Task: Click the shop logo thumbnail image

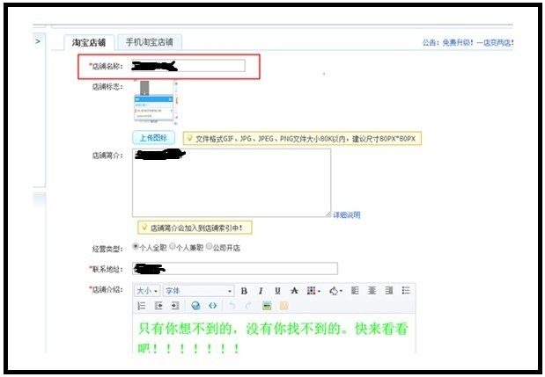Action: pyautogui.click(x=155, y=102)
